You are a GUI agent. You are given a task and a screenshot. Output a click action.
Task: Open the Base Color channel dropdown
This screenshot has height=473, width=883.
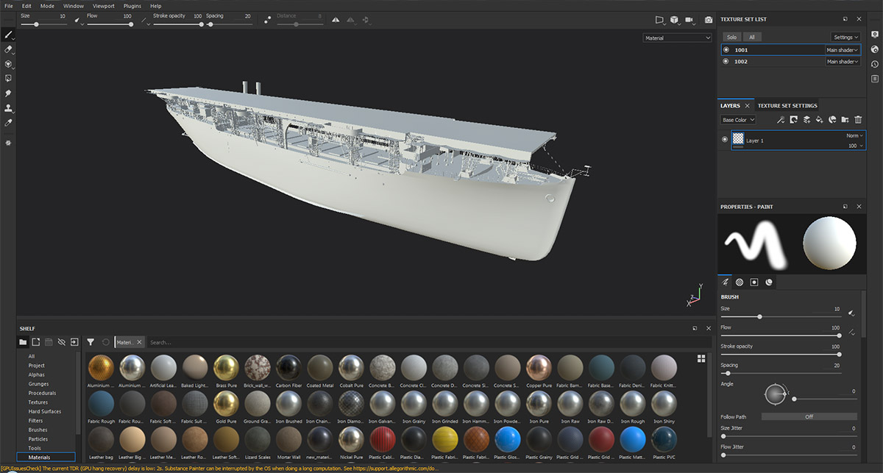(737, 120)
